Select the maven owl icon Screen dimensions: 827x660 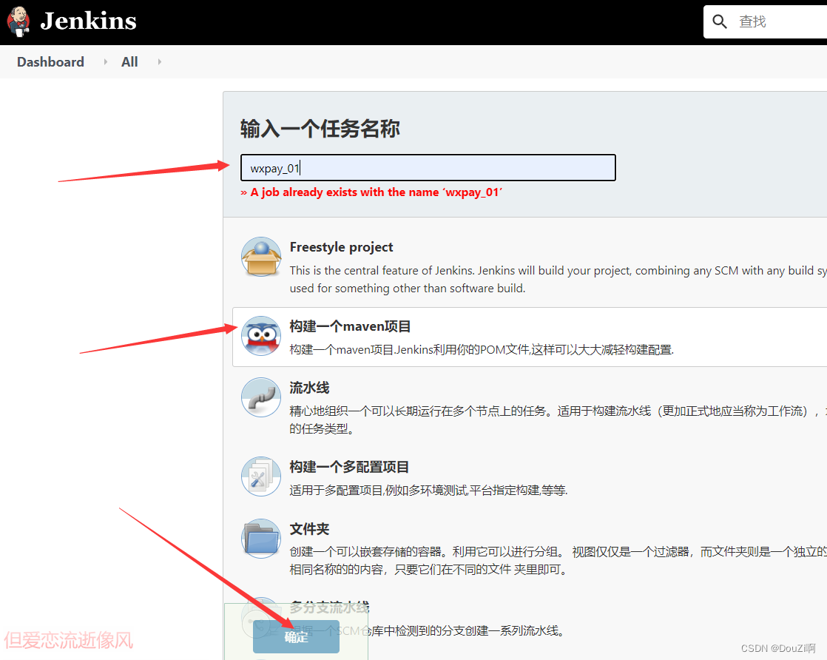point(261,335)
